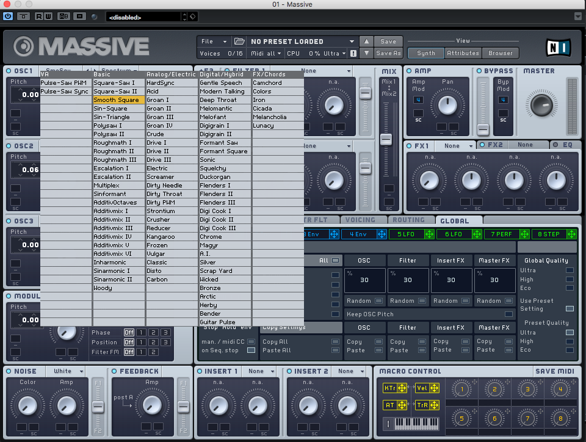Click the diamond icon beside disabled field
This screenshot has width=586, height=442.
point(193,16)
